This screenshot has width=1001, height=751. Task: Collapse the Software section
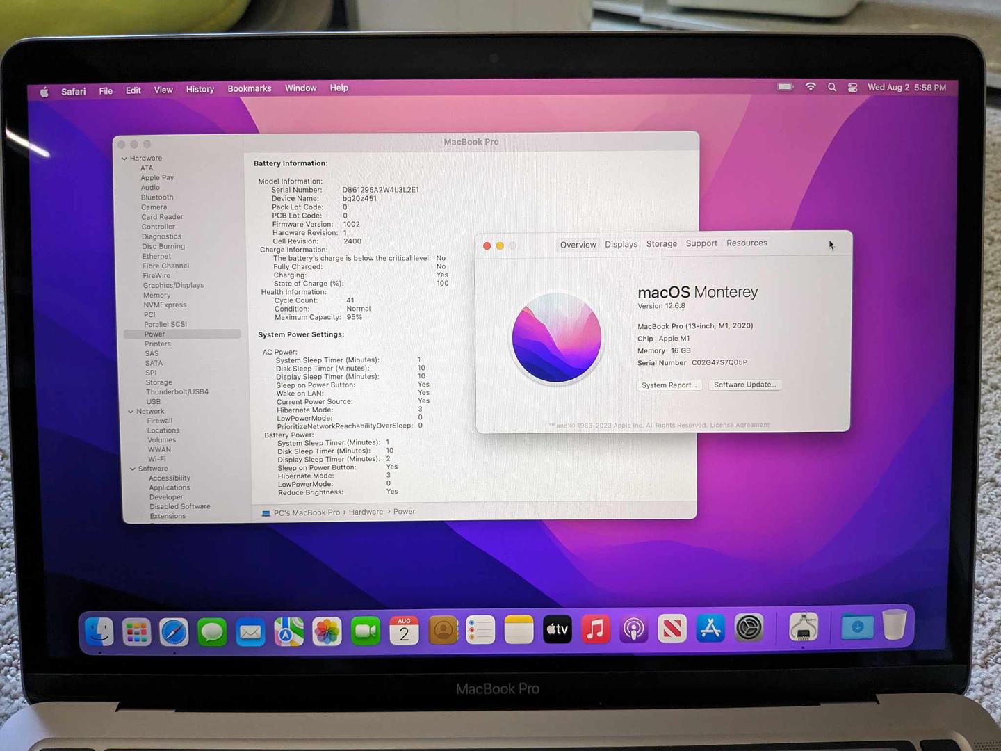click(133, 469)
